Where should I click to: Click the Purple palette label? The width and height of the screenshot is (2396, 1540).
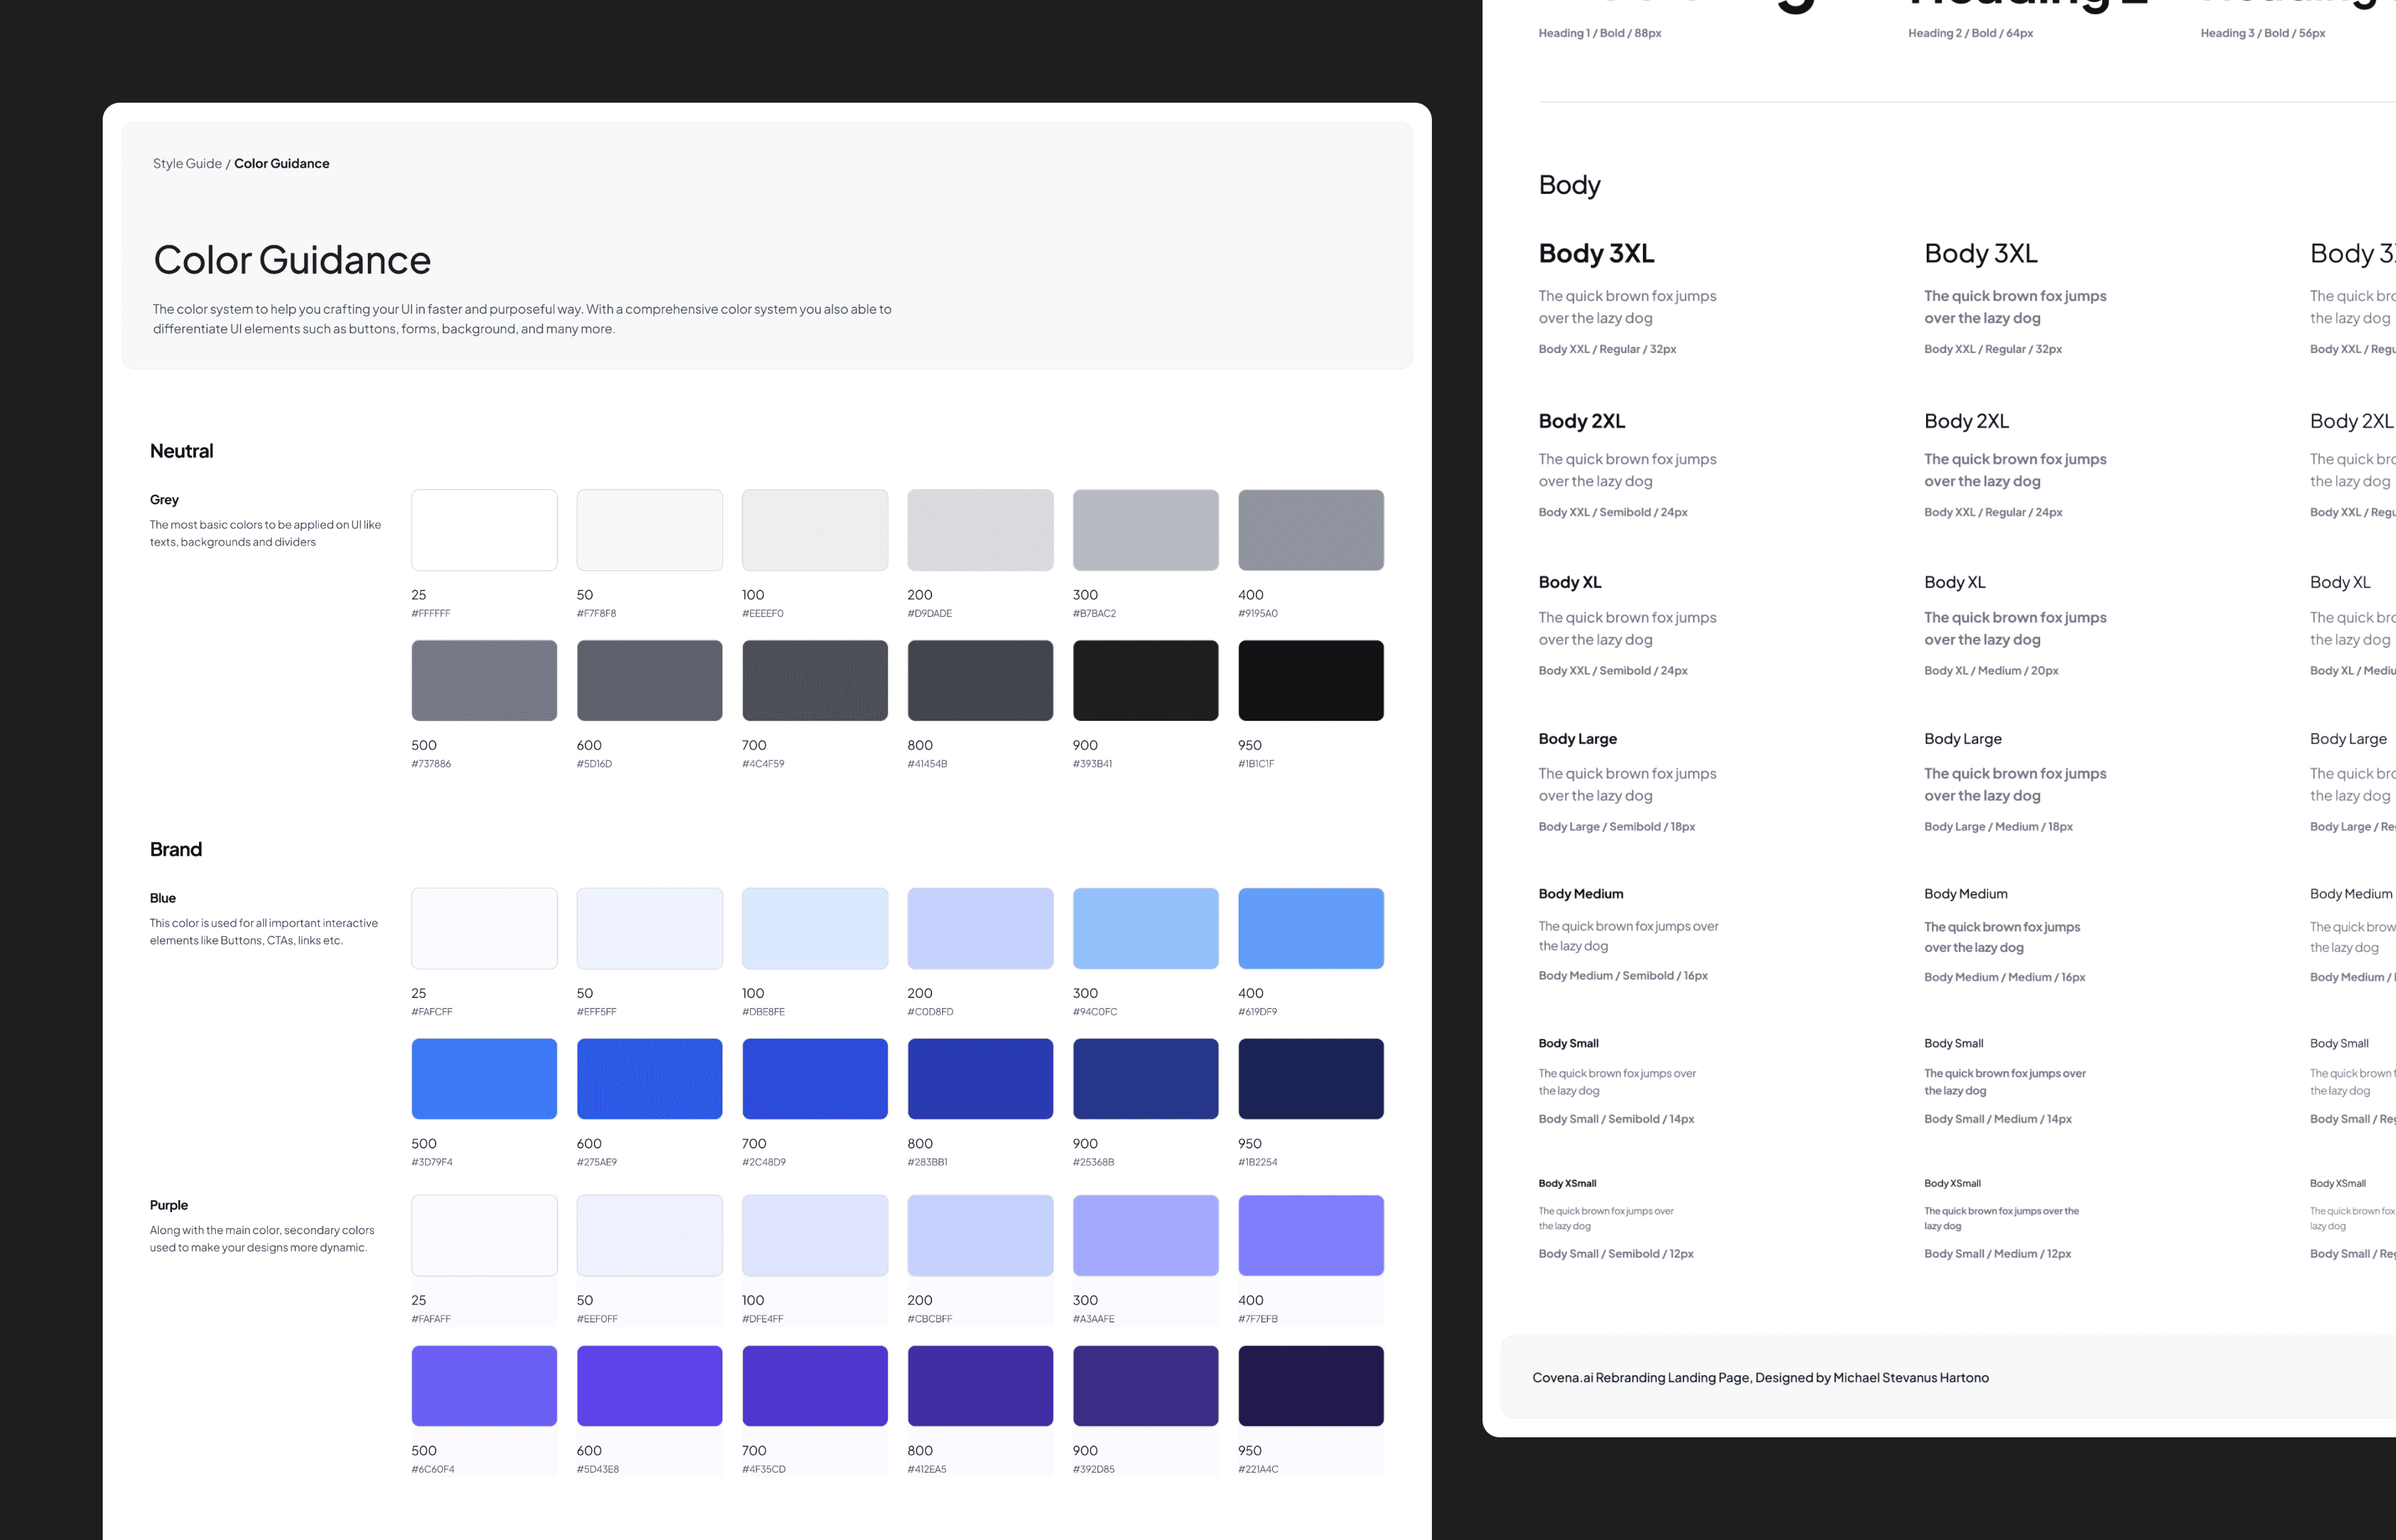point(169,1206)
